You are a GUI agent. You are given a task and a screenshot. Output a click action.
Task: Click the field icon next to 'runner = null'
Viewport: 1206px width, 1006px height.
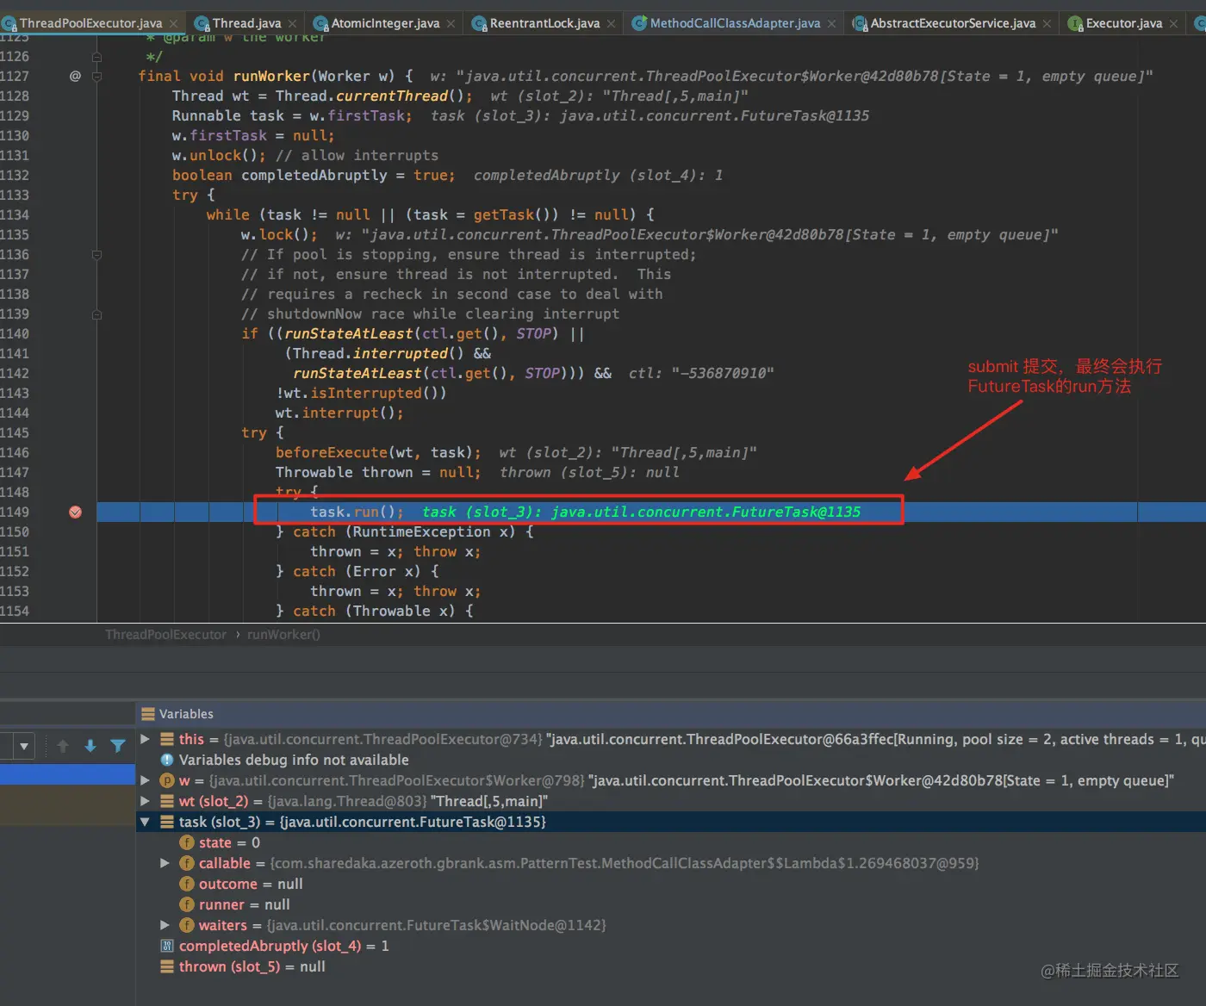187,904
